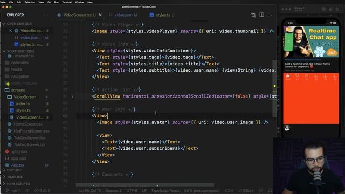Open the Terminal menu
This screenshot has width=345, height=194.
click(67, 2)
